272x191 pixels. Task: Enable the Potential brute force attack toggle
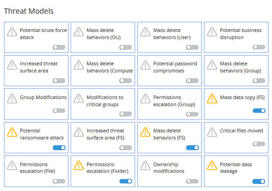[x=59, y=47]
